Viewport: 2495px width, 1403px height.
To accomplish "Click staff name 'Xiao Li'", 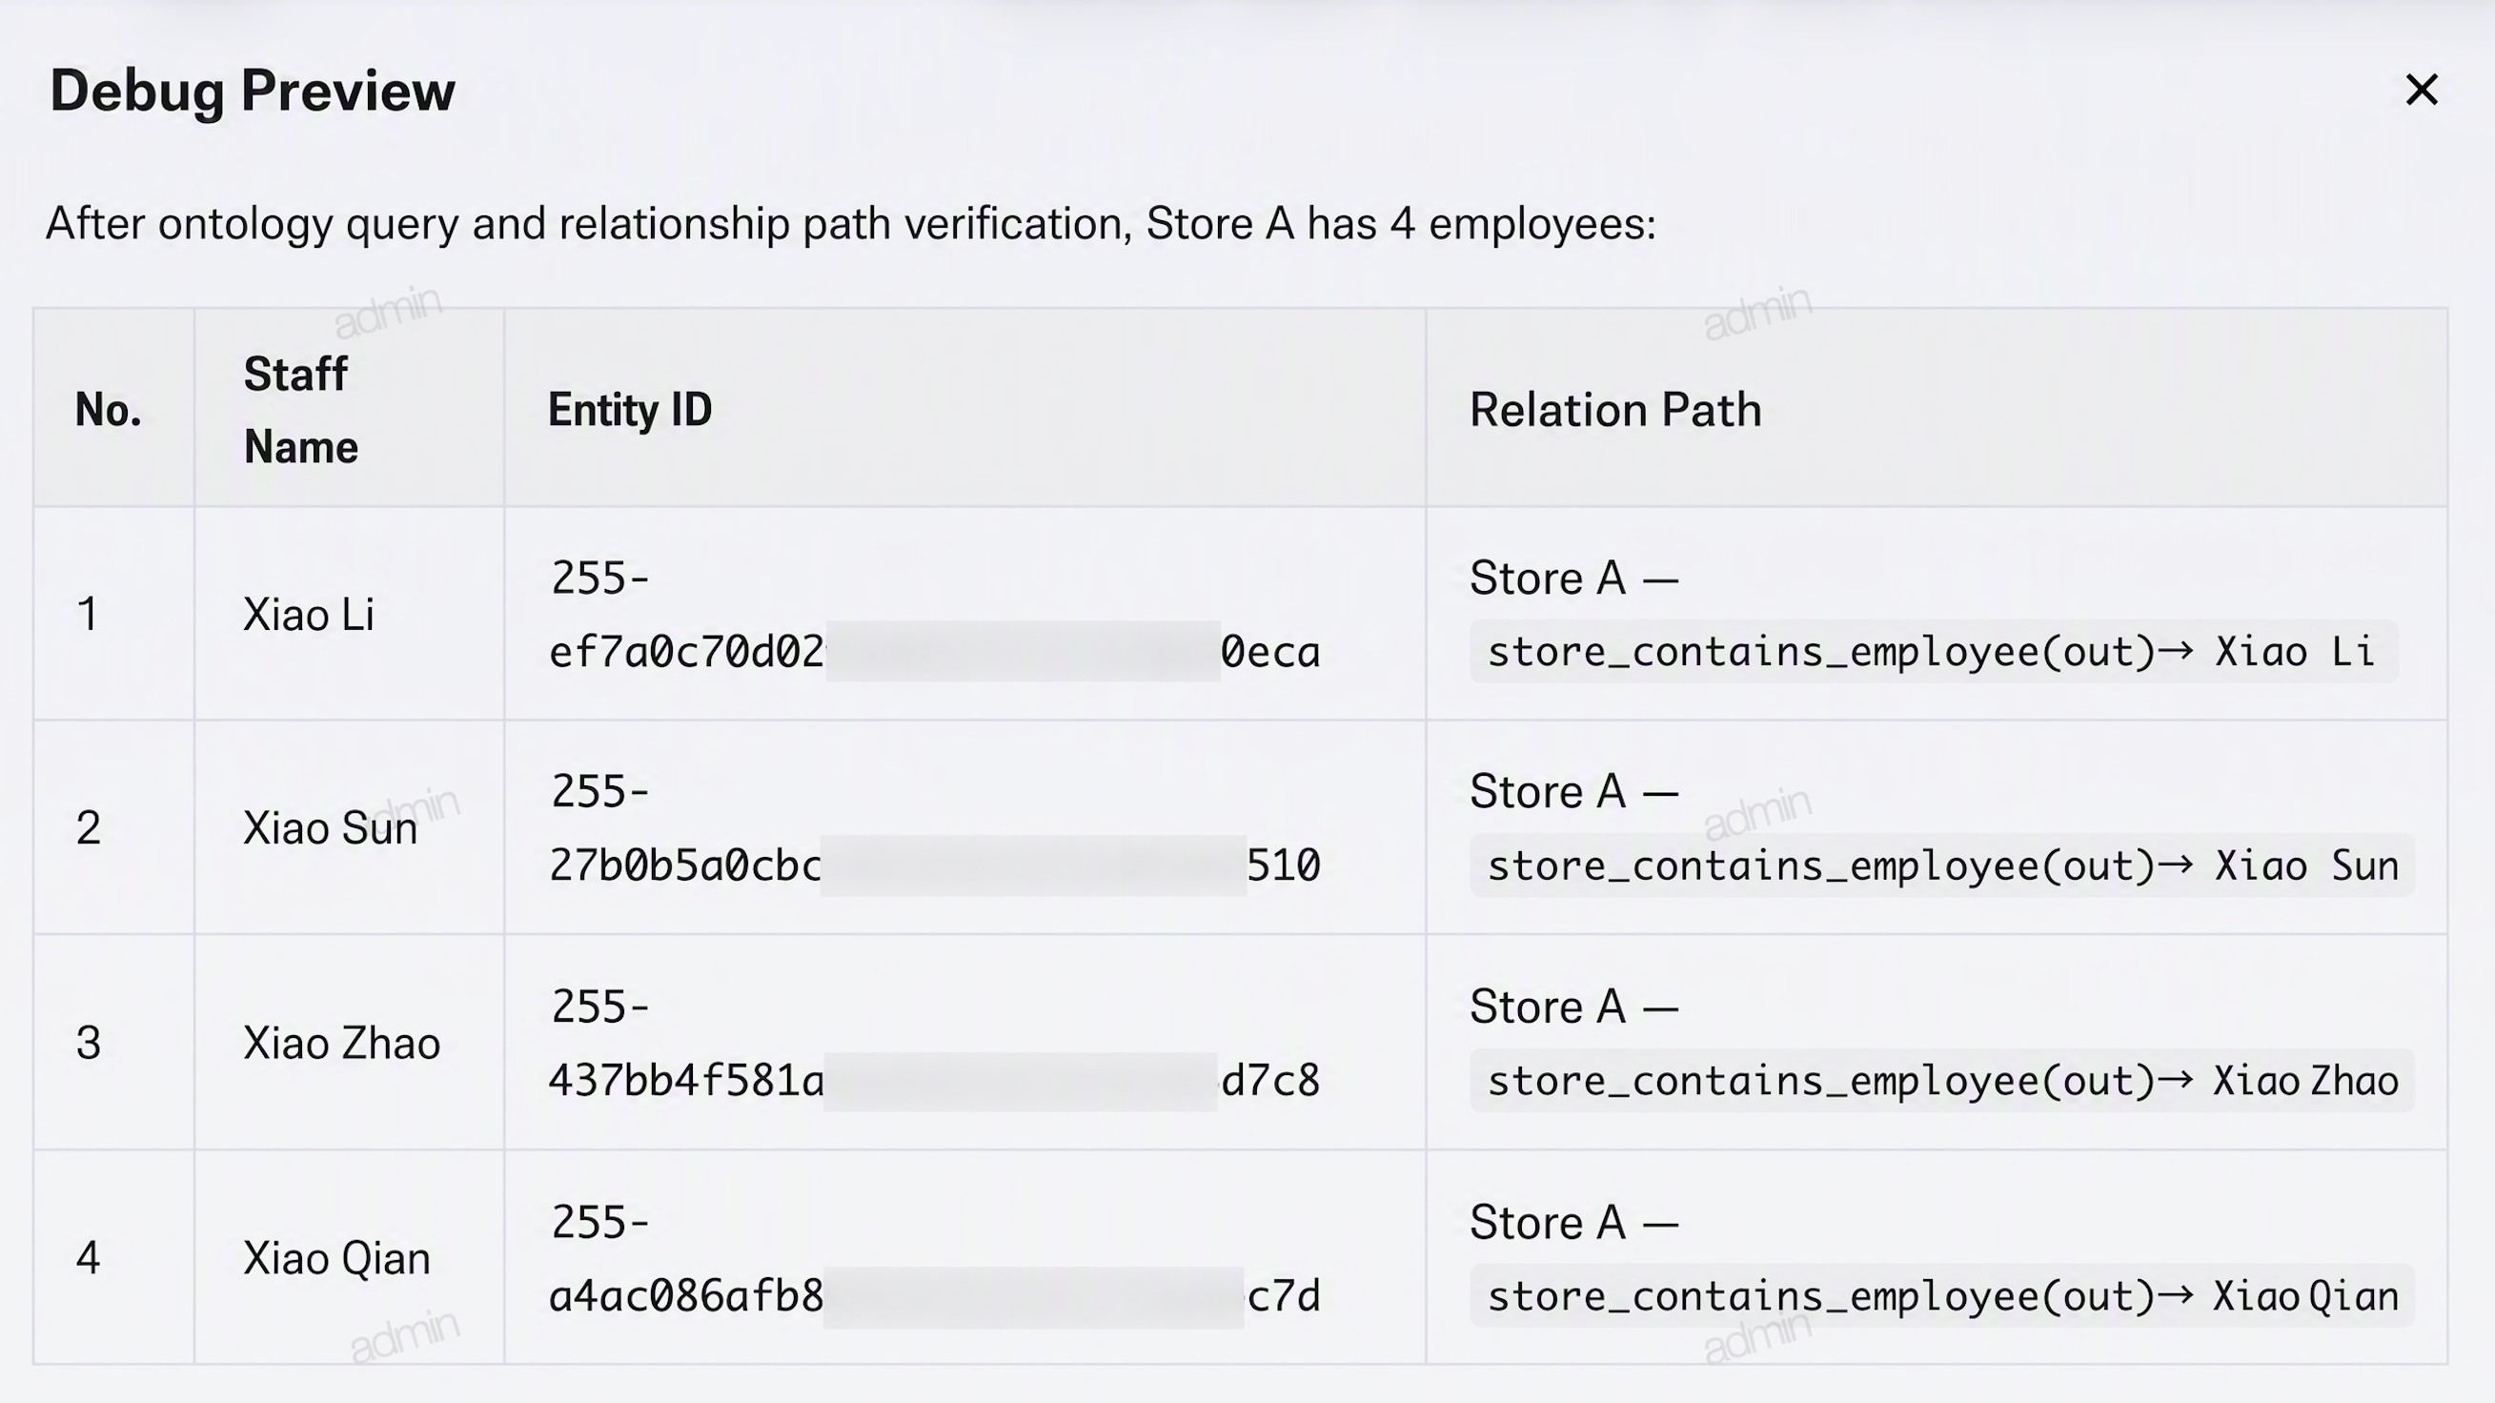I will click(309, 615).
